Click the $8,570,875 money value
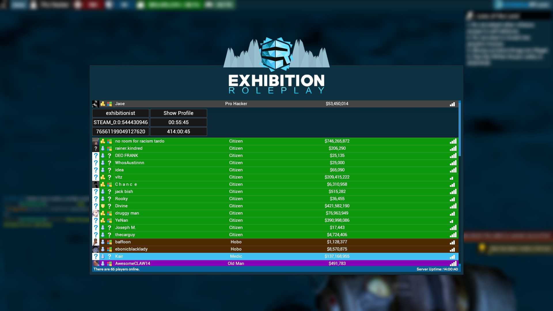The width and height of the screenshot is (553, 311). 337,249
